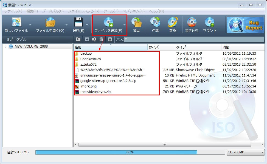This screenshot has width=267, height=164.
Task: Sort by the 名前 column header
Action: (111, 47)
